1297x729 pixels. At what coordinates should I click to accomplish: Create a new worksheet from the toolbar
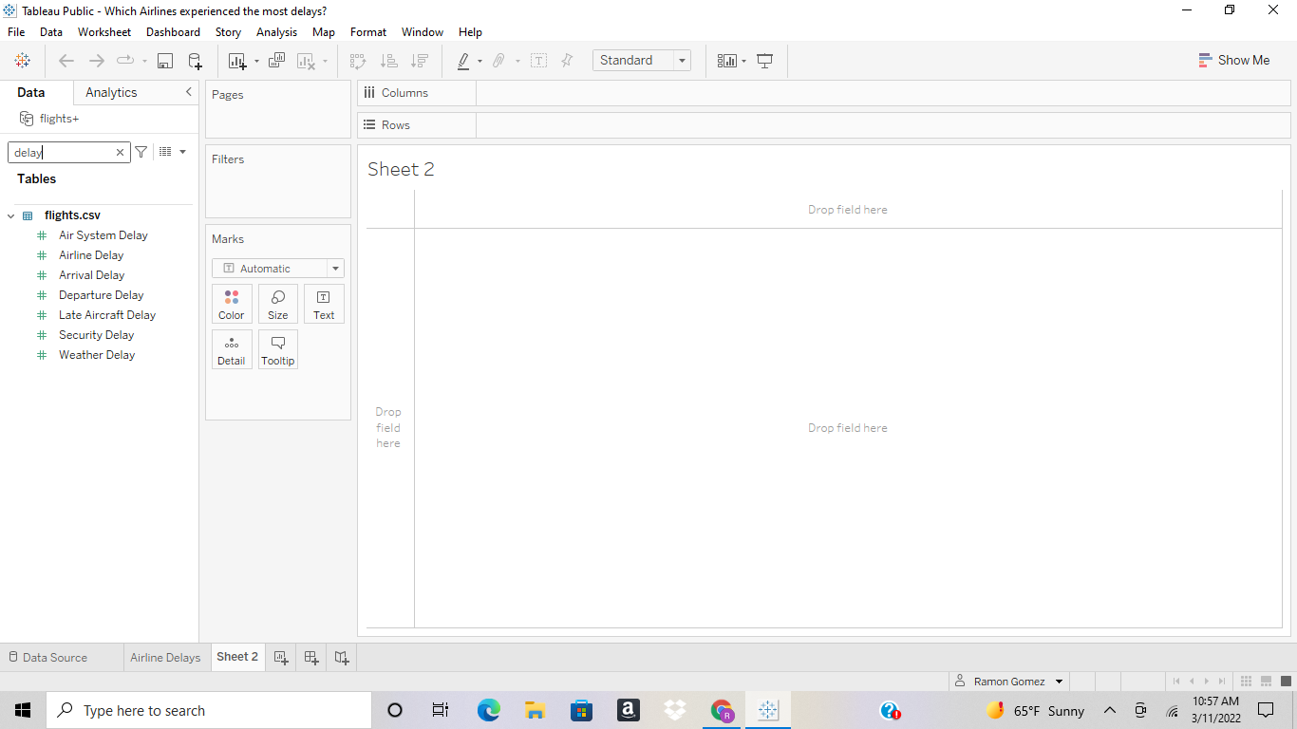tap(237, 61)
